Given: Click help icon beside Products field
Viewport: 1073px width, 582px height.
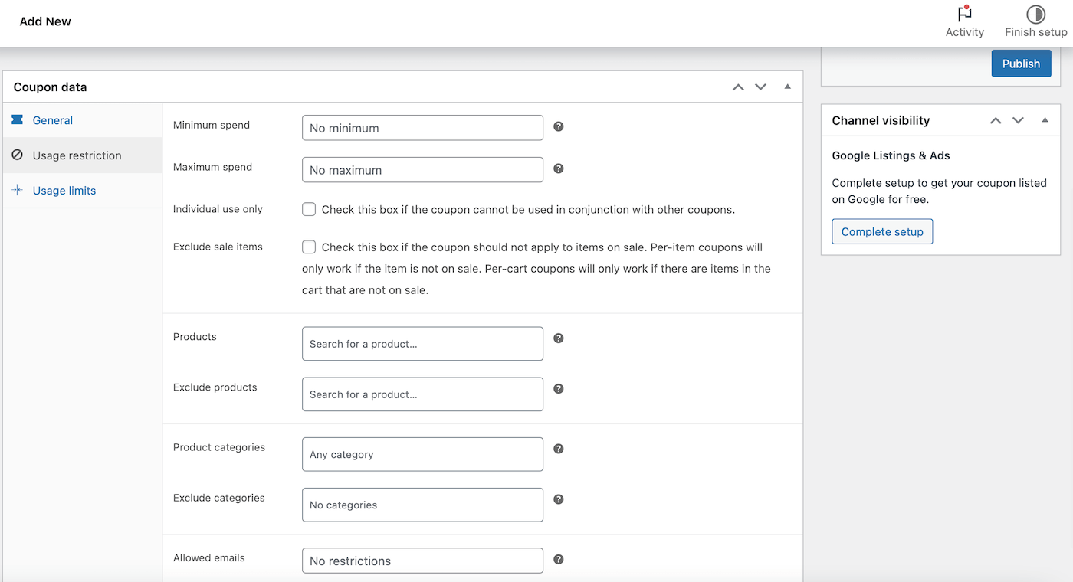Looking at the screenshot, I should pos(559,338).
